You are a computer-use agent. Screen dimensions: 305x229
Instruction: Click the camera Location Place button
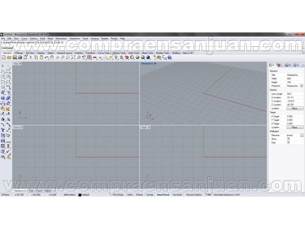coord(295,108)
